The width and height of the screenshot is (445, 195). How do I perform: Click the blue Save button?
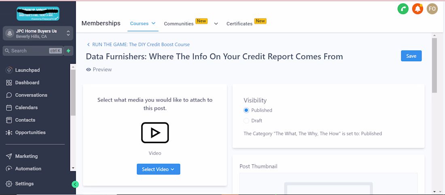(x=411, y=56)
